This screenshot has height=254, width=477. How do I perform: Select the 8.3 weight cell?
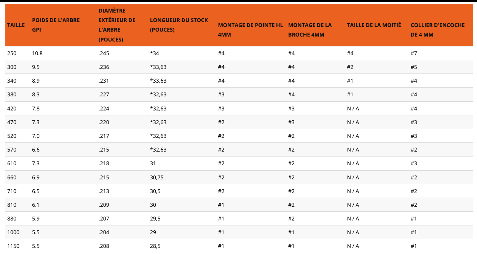point(36,95)
